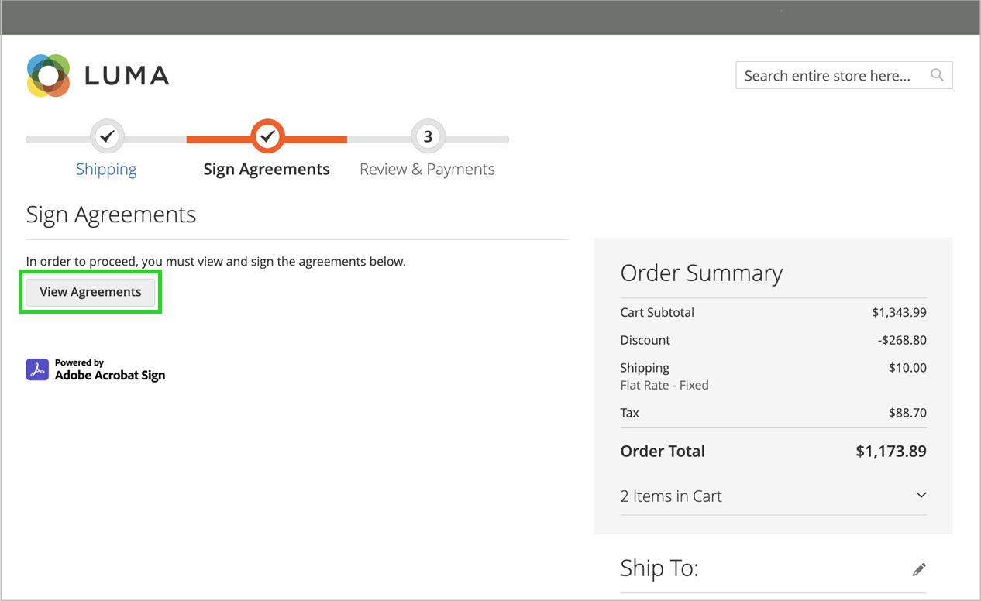Expand the 2 Items in Cart chevron

click(x=921, y=496)
